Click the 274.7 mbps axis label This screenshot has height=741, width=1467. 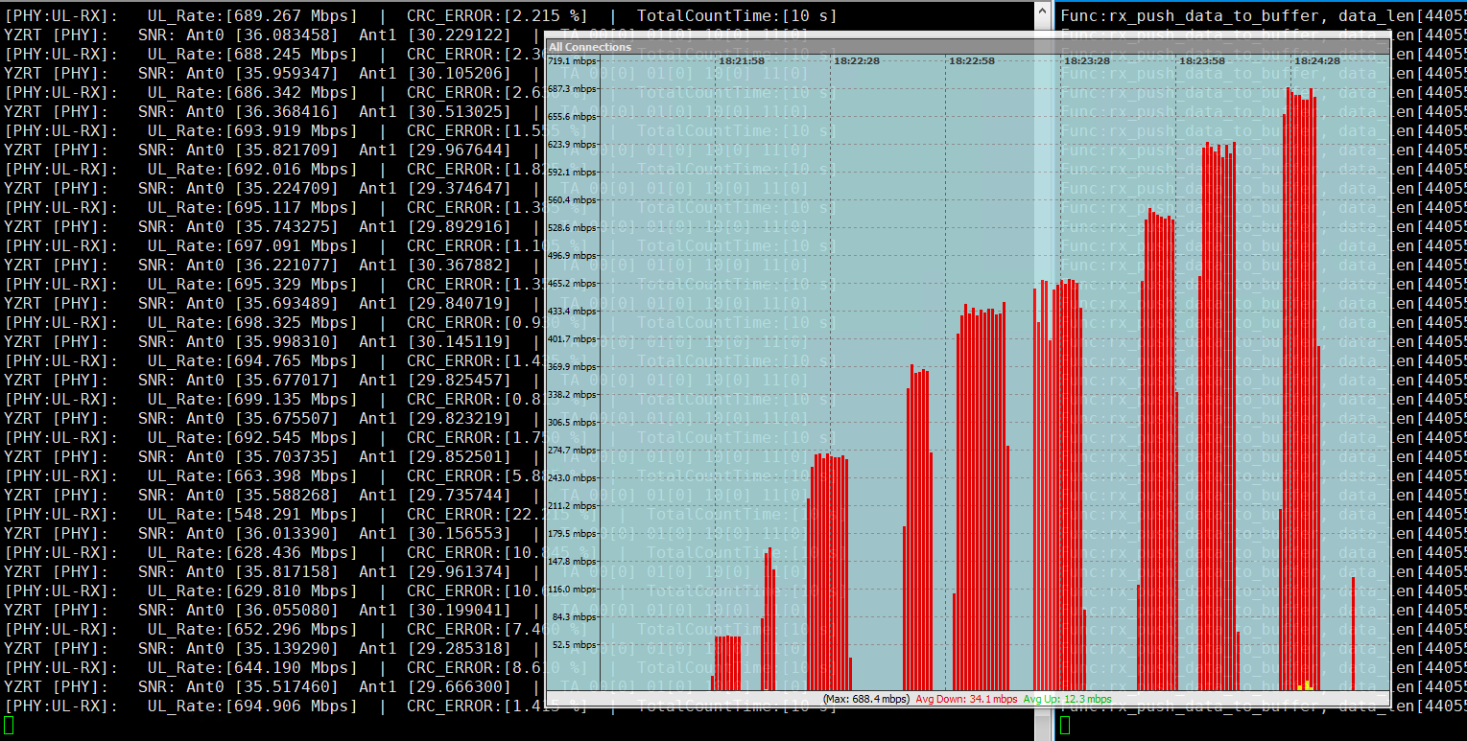(x=572, y=450)
